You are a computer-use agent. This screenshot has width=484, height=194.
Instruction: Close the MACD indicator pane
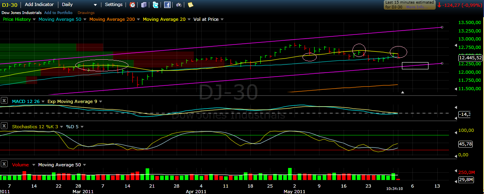tap(4, 101)
